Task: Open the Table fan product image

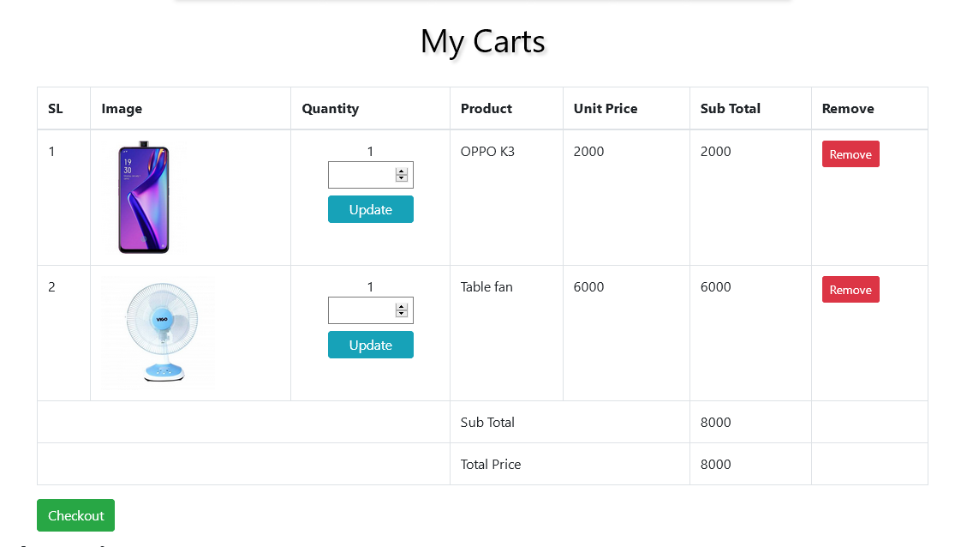Action: [158, 333]
